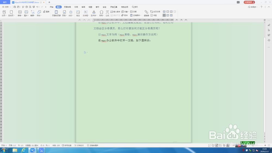Insert an 对象 object
Screen dimensions: 272x153
tap(125, 12)
